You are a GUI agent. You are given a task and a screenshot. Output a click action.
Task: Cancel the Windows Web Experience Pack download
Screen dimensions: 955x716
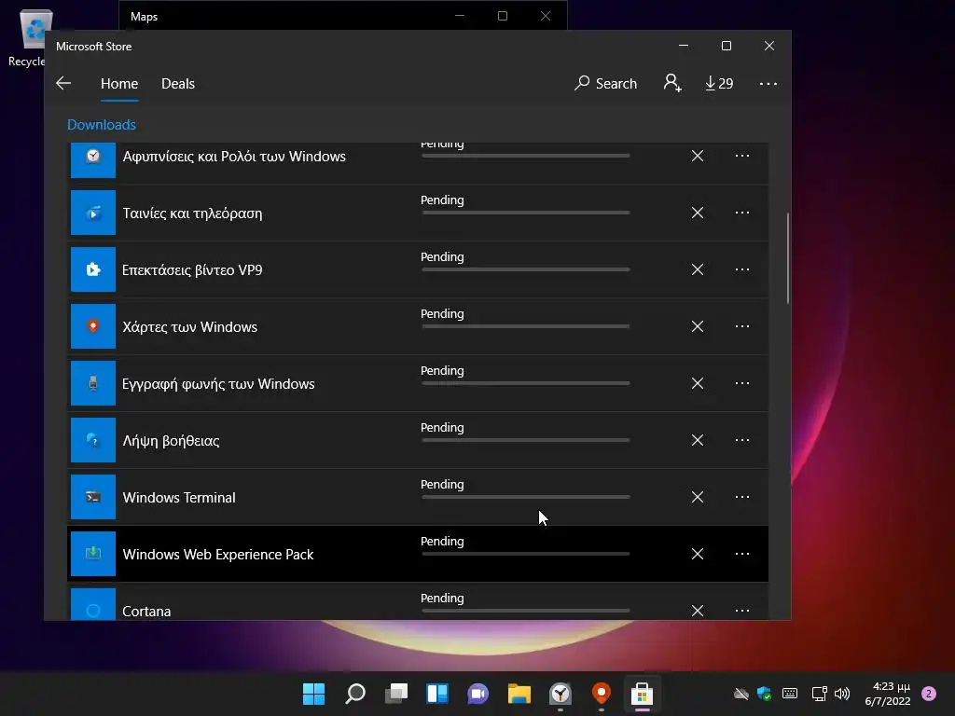click(x=698, y=554)
